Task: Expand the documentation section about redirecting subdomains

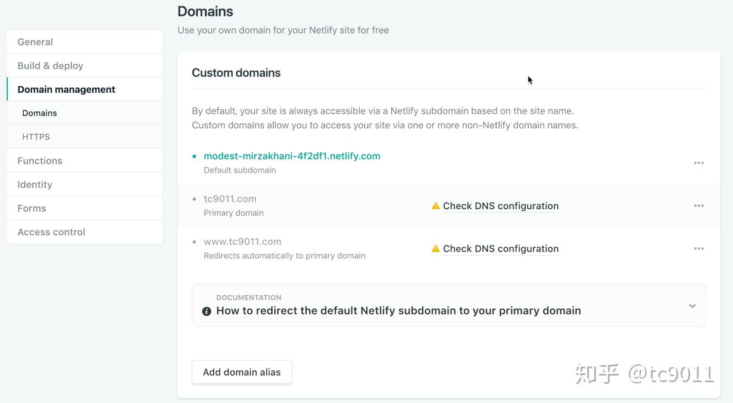Action: pos(692,306)
